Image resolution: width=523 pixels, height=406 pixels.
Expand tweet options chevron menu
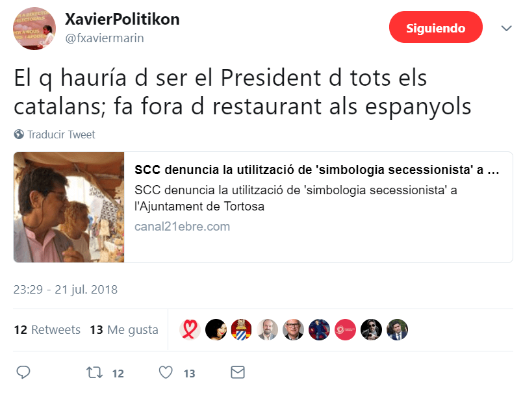pyautogui.click(x=506, y=29)
